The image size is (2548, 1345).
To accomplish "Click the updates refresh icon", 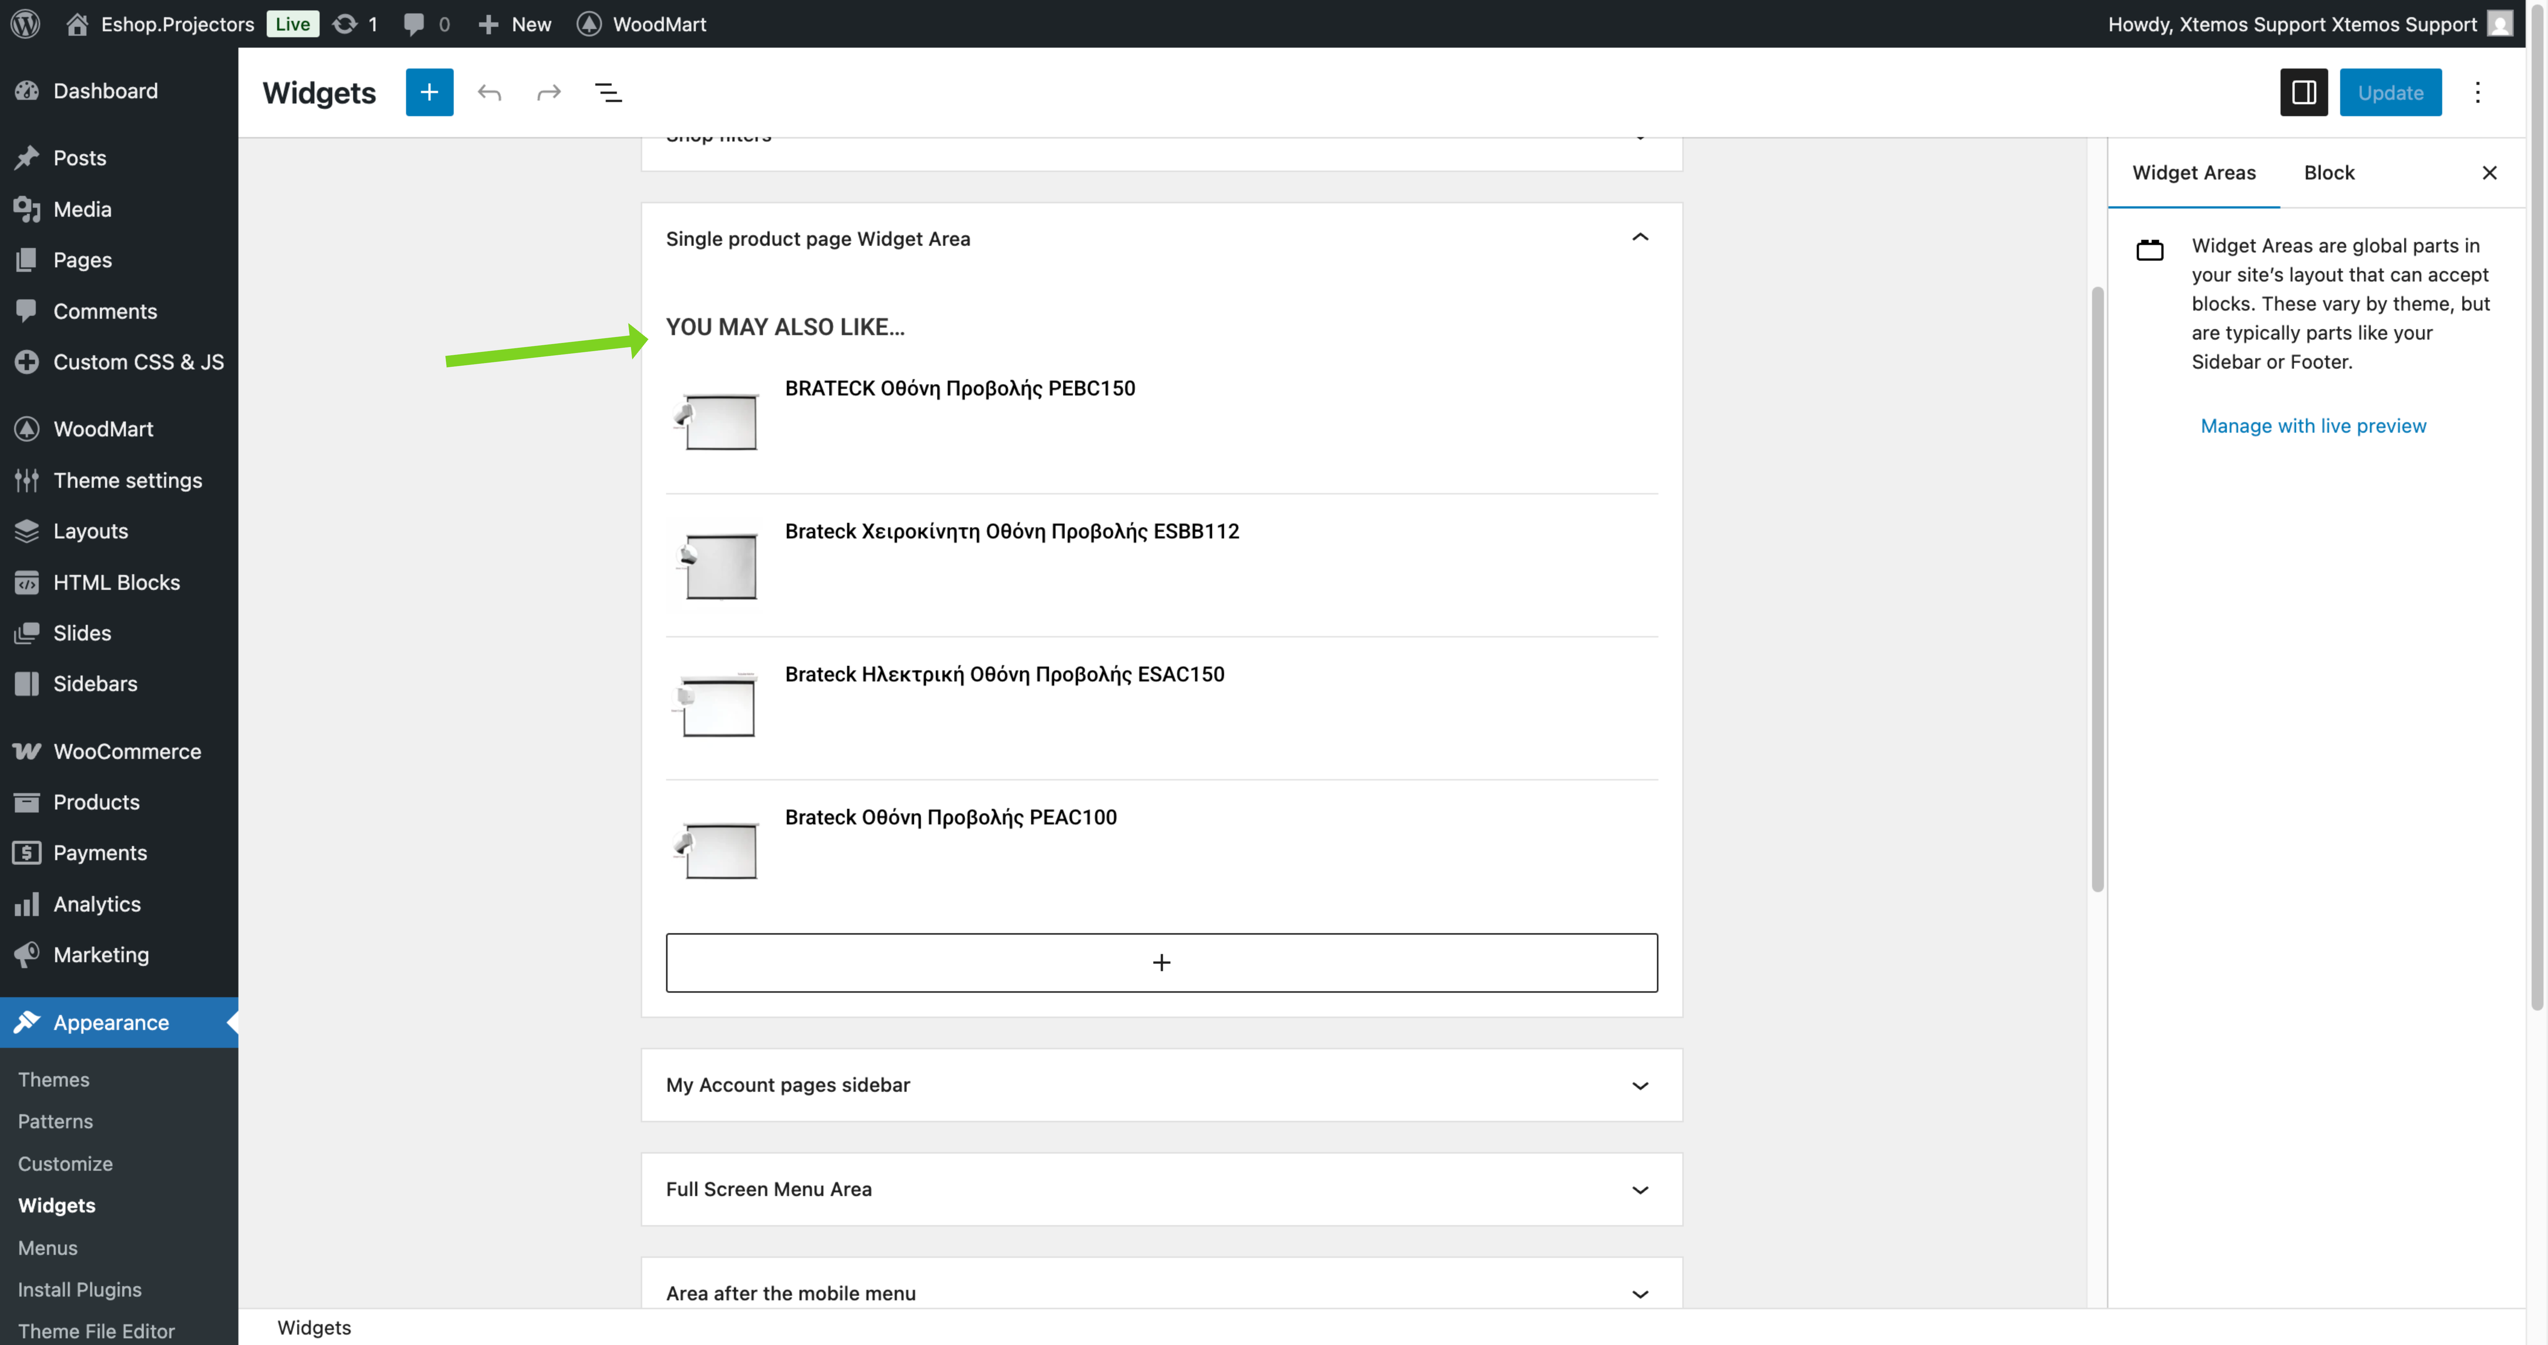I will pyautogui.click(x=344, y=24).
